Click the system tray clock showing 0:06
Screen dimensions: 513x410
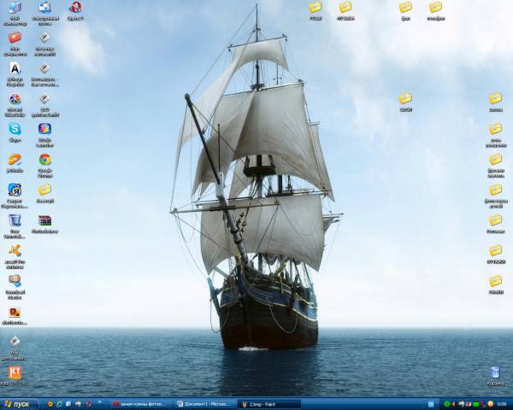point(502,404)
